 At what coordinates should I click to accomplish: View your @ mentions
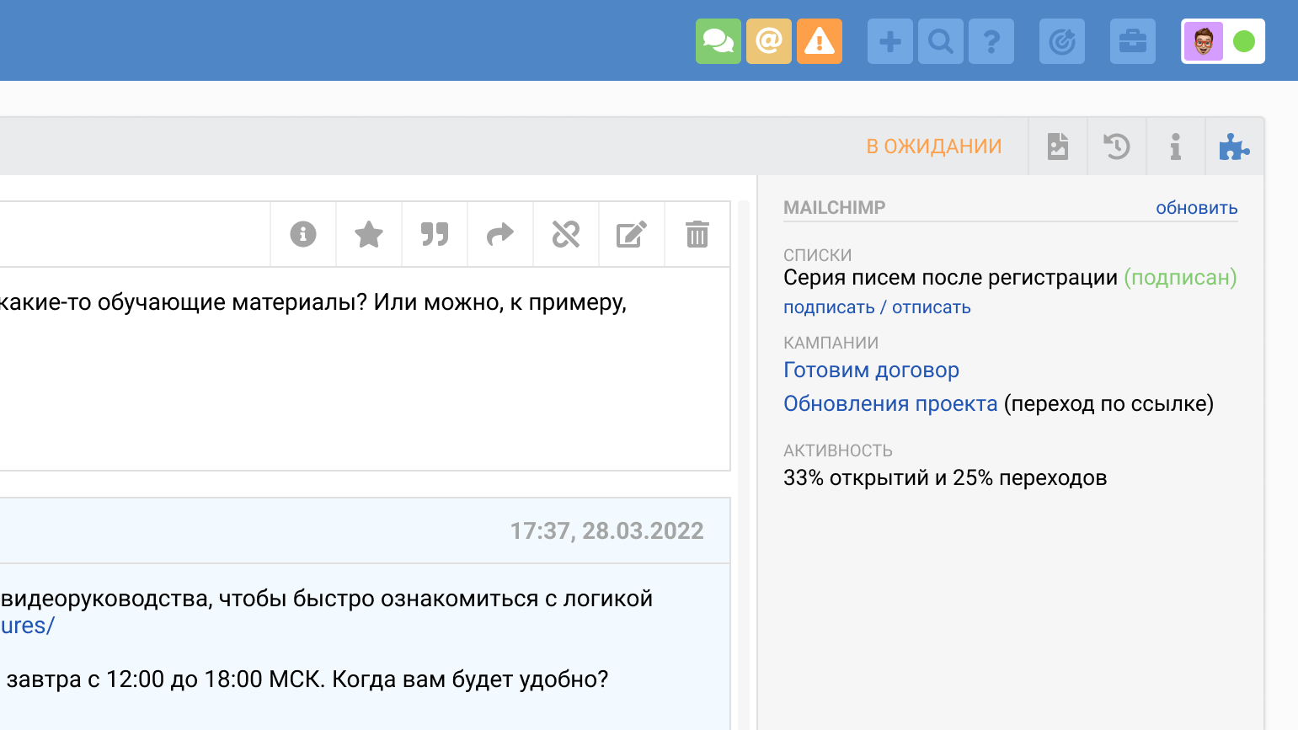click(769, 40)
